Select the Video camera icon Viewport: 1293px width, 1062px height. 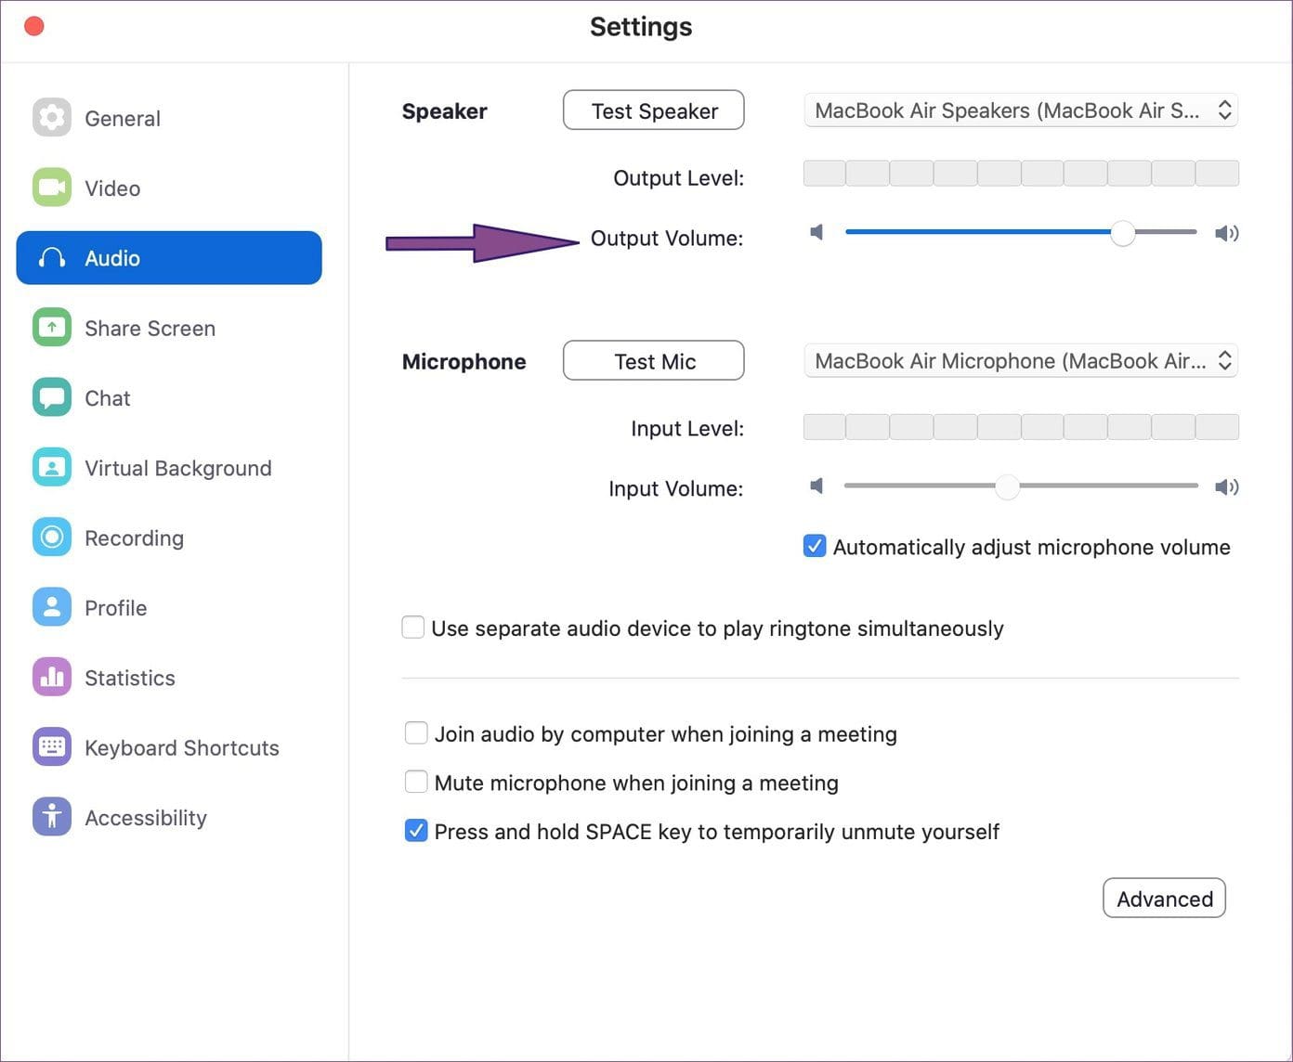tap(52, 188)
